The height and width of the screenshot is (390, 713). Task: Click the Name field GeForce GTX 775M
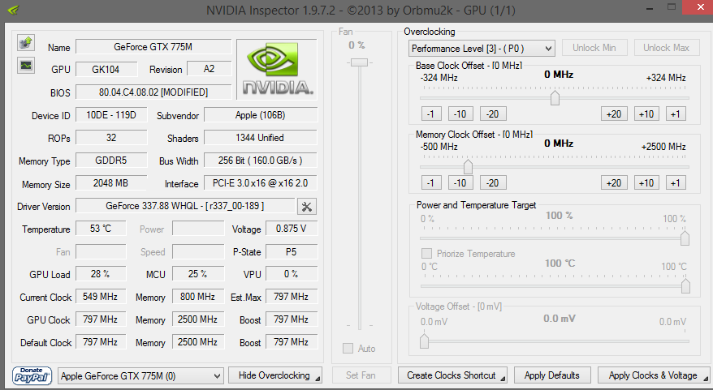click(153, 47)
